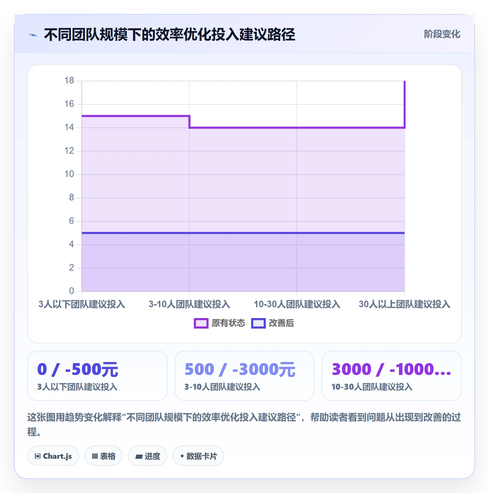The height and width of the screenshot is (493, 489).
Task: Select the 进度 tag
Action: (x=147, y=456)
